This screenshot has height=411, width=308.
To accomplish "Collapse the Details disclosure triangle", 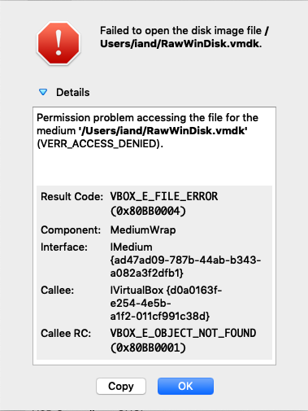I will pyautogui.click(x=43, y=92).
